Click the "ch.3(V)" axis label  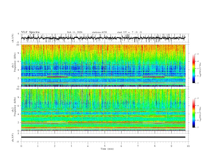coord(13,137)
